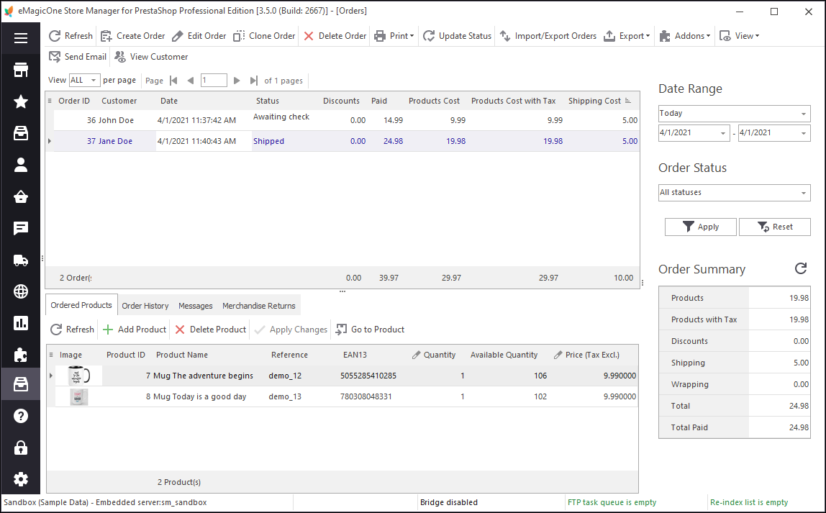This screenshot has width=826, height=513.
Task: Switch to the Ordered Products tab
Action: point(81,305)
